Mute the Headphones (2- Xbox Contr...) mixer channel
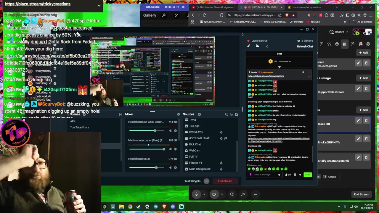Image resolution: width=379 pixels, height=213 pixels. tap(171, 131)
